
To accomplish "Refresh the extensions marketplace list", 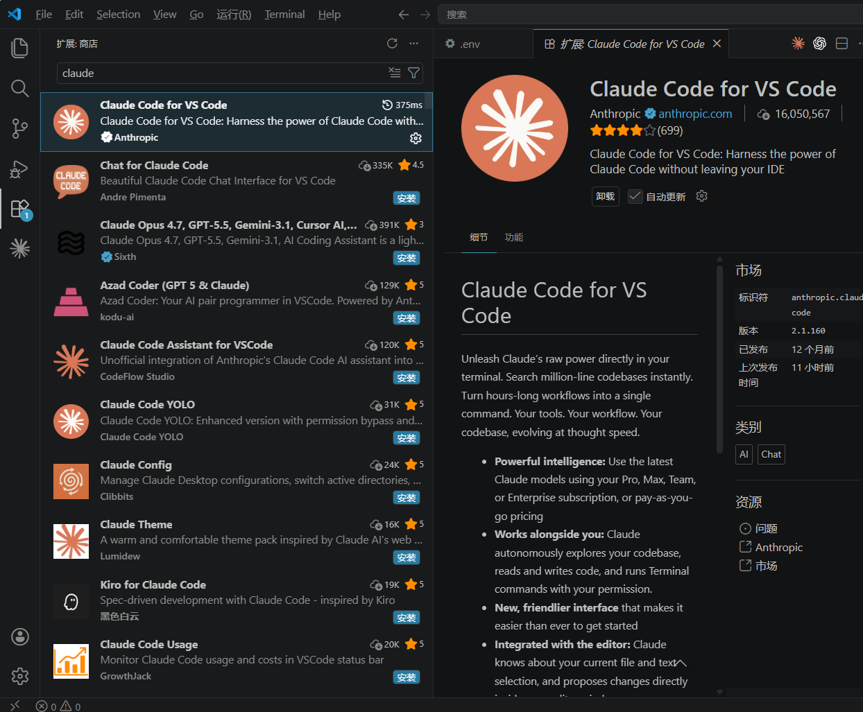I will click(x=392, y=43).
